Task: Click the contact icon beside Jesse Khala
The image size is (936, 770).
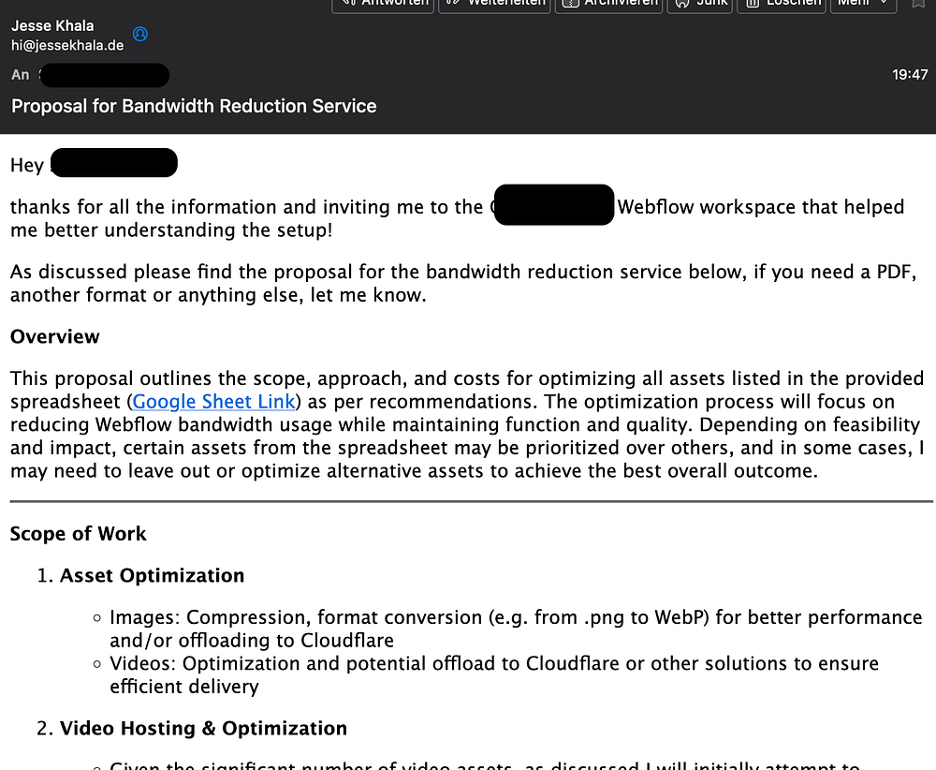Action: point(140,34)
